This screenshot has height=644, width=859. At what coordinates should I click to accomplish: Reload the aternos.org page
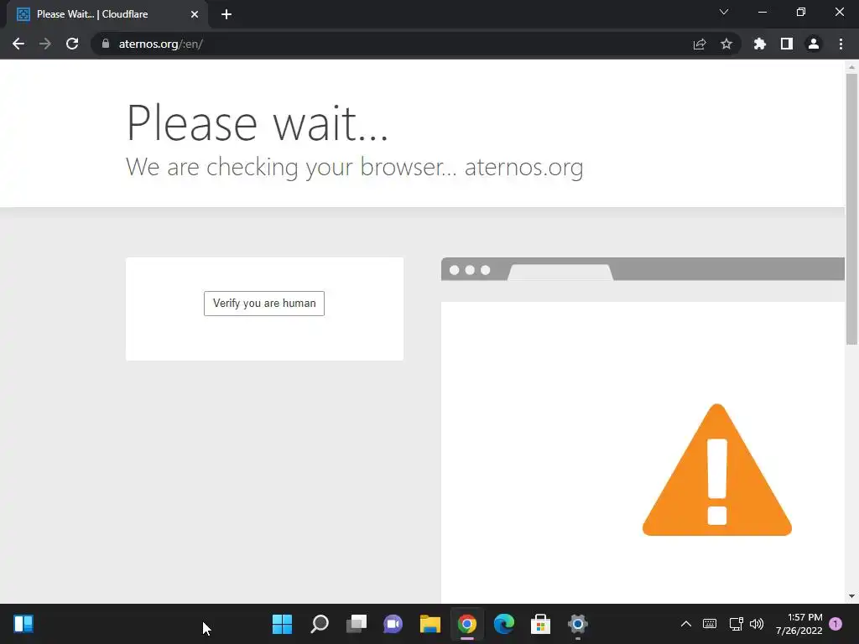pyautogui.click(x=72, y=44)
